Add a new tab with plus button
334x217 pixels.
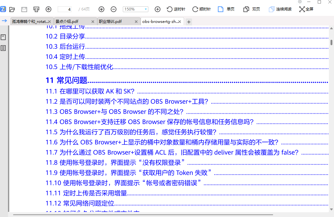[x=189, y=22]
